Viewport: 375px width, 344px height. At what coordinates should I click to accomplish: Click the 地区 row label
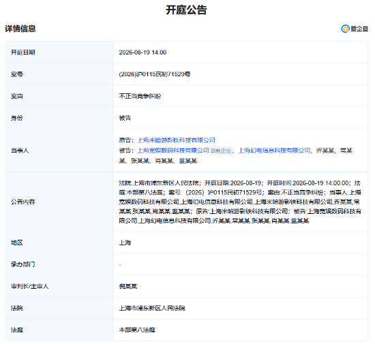tap(17, 243)
